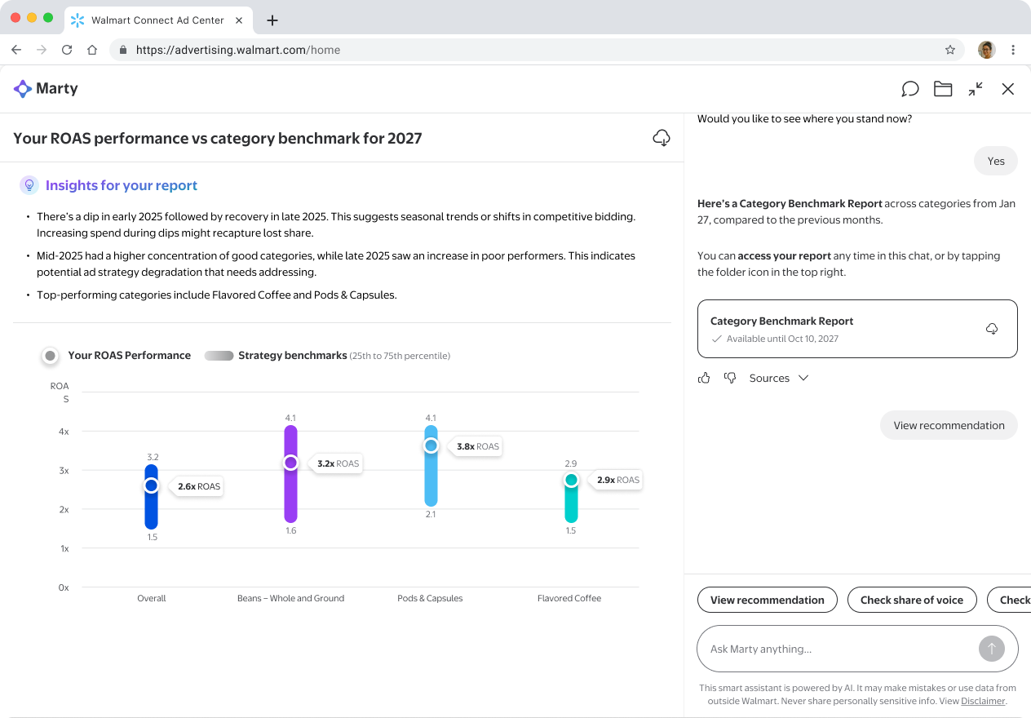Expand the Sources chevron
The image size is (1031, 718).
pos(803,378)
